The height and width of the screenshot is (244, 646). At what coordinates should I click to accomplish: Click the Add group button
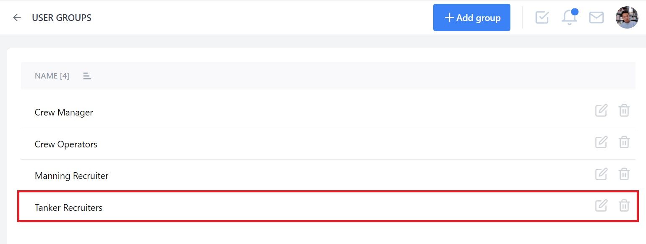click(x=472, y=18)
